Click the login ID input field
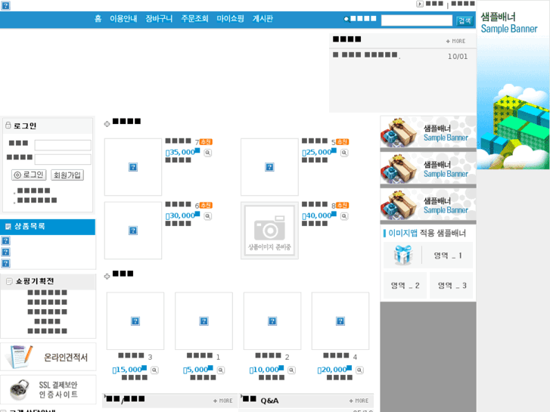 click(x=63, y=145)
